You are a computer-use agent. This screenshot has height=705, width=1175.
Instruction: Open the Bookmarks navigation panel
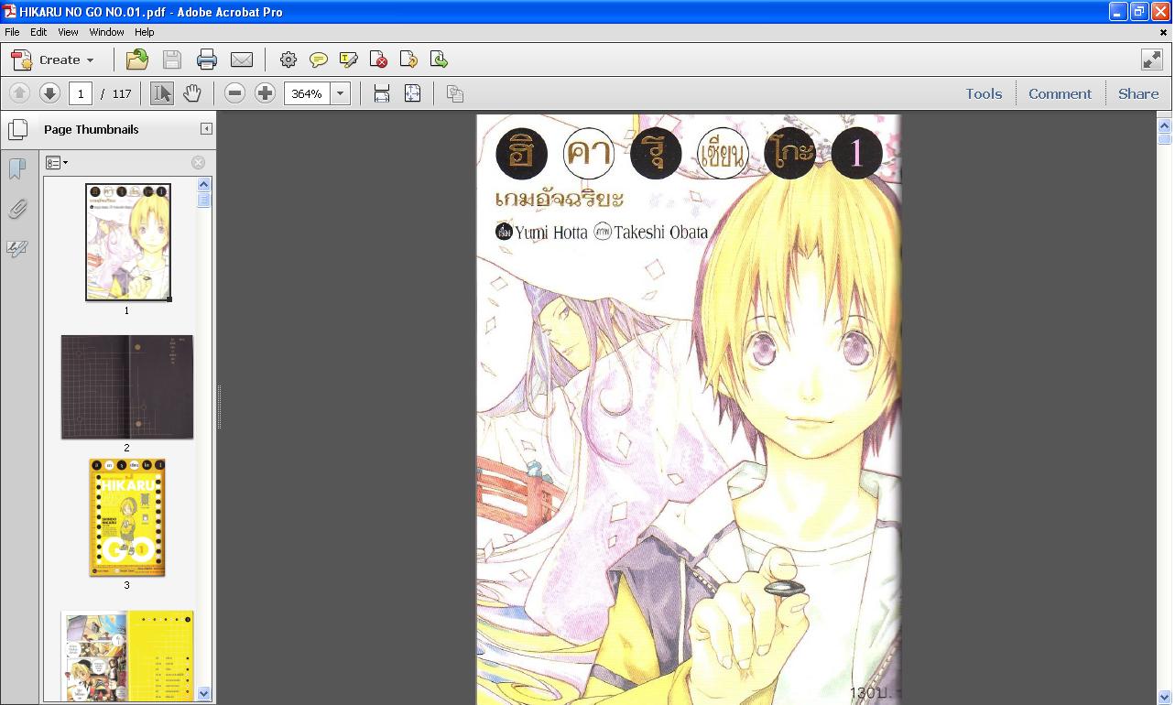16,169
